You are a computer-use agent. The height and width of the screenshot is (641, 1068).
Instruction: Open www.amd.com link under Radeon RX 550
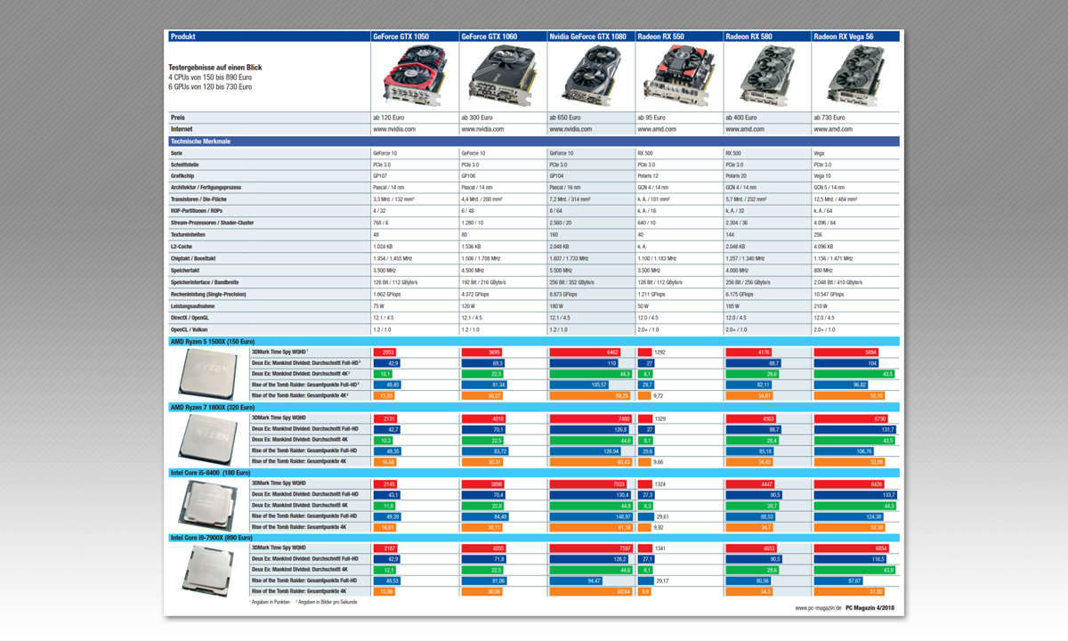[657, 129]
